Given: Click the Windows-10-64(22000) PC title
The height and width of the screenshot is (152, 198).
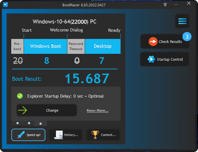Looking at the screenshot, I should [x=64, y=21].
